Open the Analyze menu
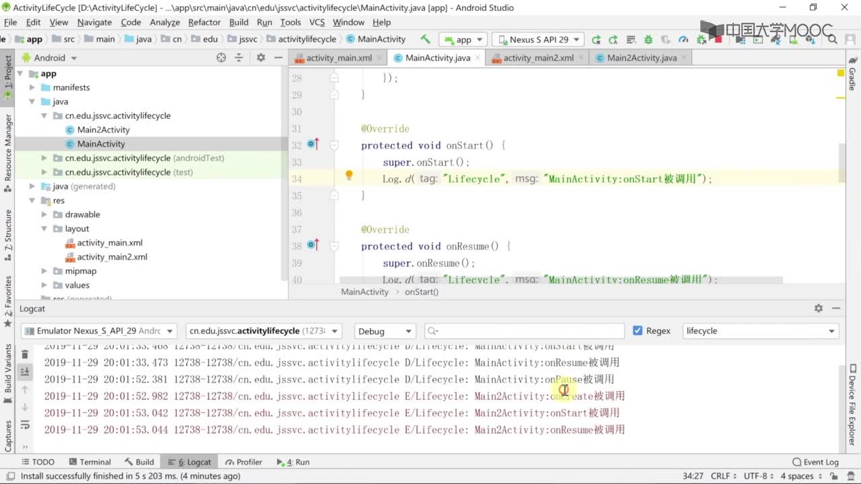The height and width of the screenshot is (484, 861). point(165,22)
